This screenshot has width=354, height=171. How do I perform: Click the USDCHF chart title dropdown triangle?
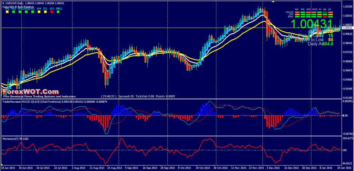pos(3,3)
